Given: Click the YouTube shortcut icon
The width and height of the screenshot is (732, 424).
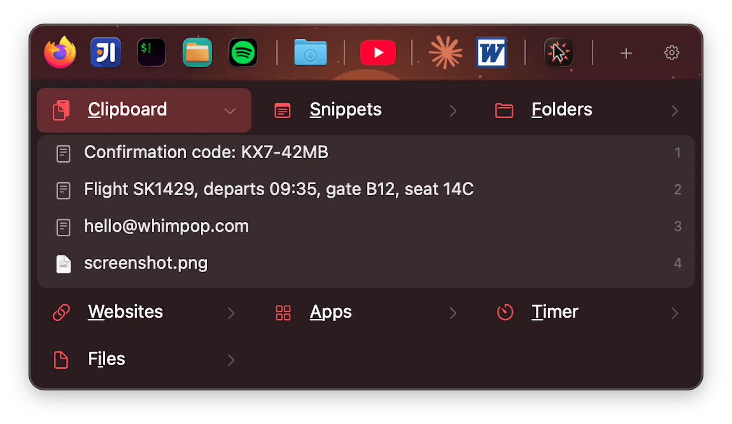Looking at the screenshot, I should tap(378, 53).
